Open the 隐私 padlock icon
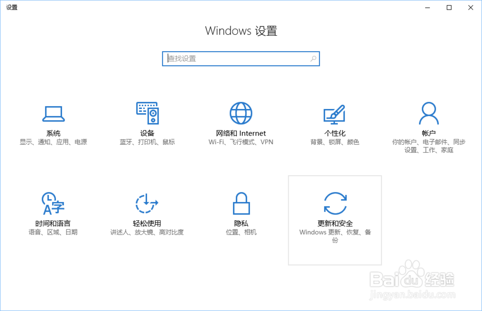482x311 pixels. pyautogui.click(x=241, y=203)
